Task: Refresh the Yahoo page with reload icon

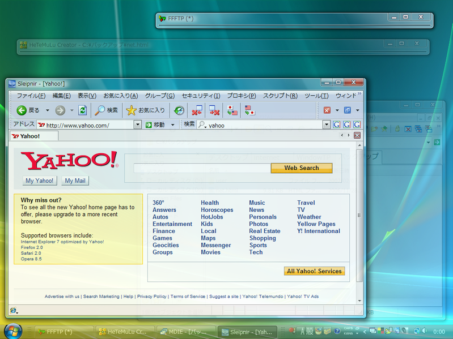Action: (82, 110)
